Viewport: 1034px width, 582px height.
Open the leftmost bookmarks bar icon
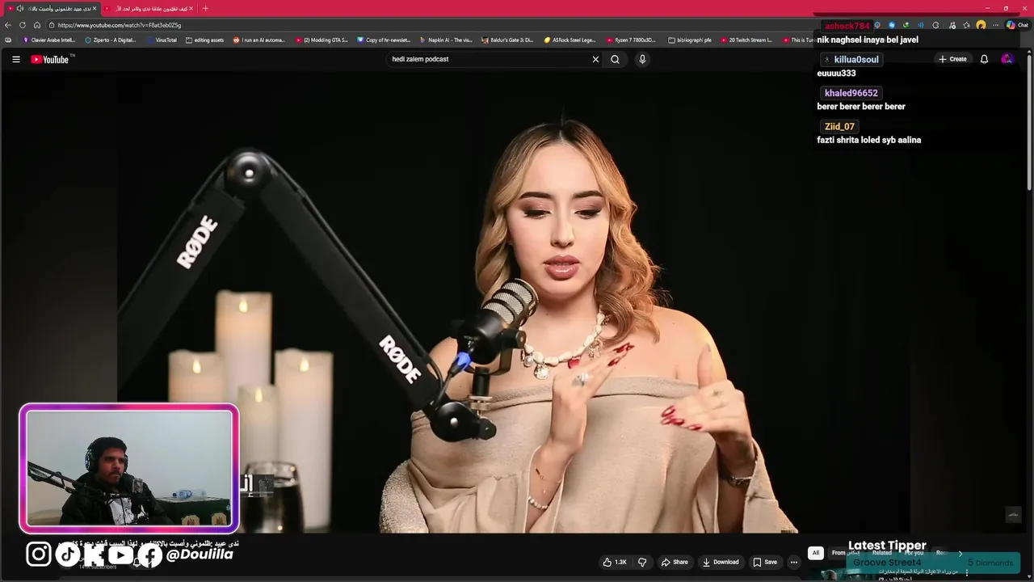click(x=8, y=40)
